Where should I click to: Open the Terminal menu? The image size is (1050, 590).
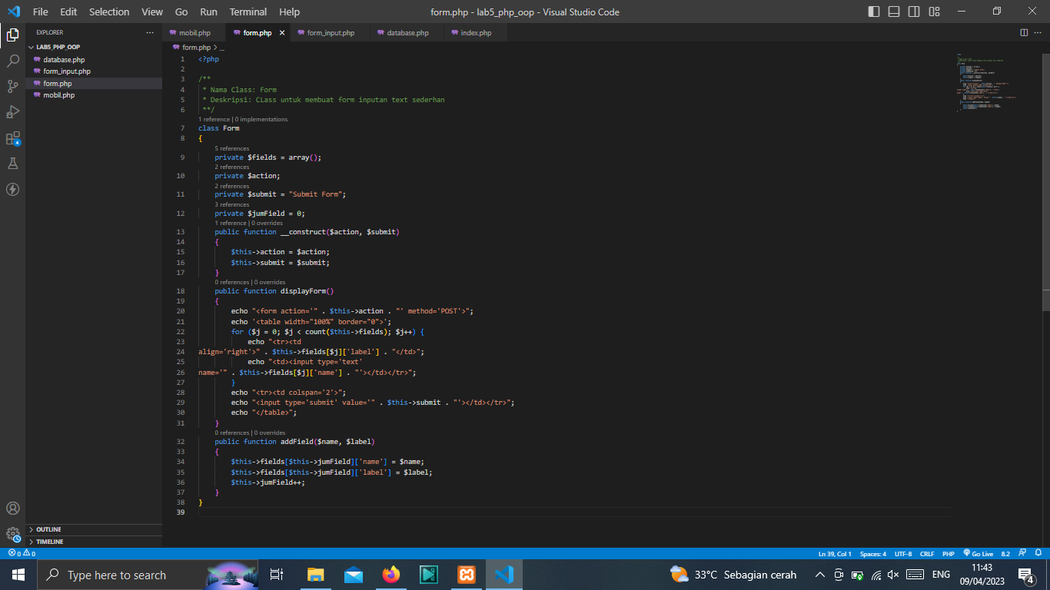pos(248,12)
